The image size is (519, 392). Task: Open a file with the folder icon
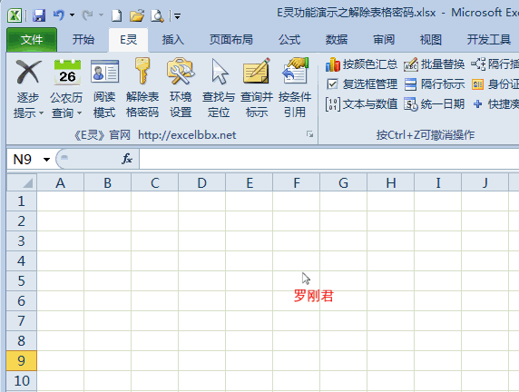[137, 15]
